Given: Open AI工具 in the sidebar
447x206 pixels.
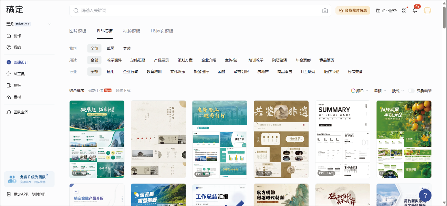Looking at the screenshot, I should pyautogui.click(x=19, y=74).
